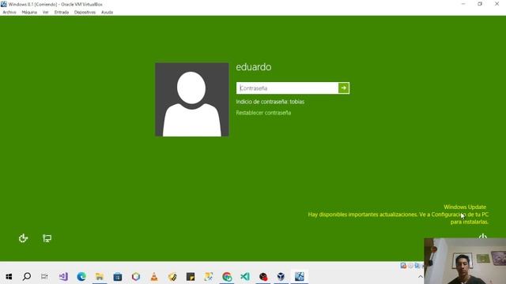Open the Ayuda menu
Image resolution: width=506 pixels, height=284 pixels.
pos(107,13)
